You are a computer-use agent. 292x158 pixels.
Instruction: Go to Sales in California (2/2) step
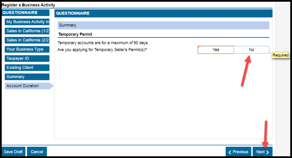tap(27, 40)
